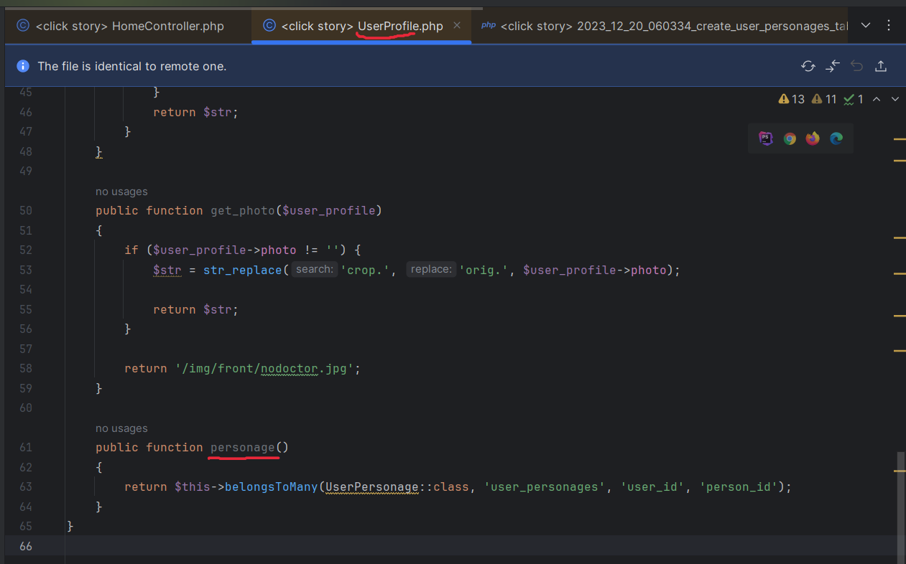Open file in Firefox browser
This screenshot has height=564, width=906.
pos(813,138)
